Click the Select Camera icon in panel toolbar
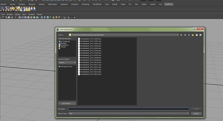Viewport: 223px width, 121px height. point(3,17)
